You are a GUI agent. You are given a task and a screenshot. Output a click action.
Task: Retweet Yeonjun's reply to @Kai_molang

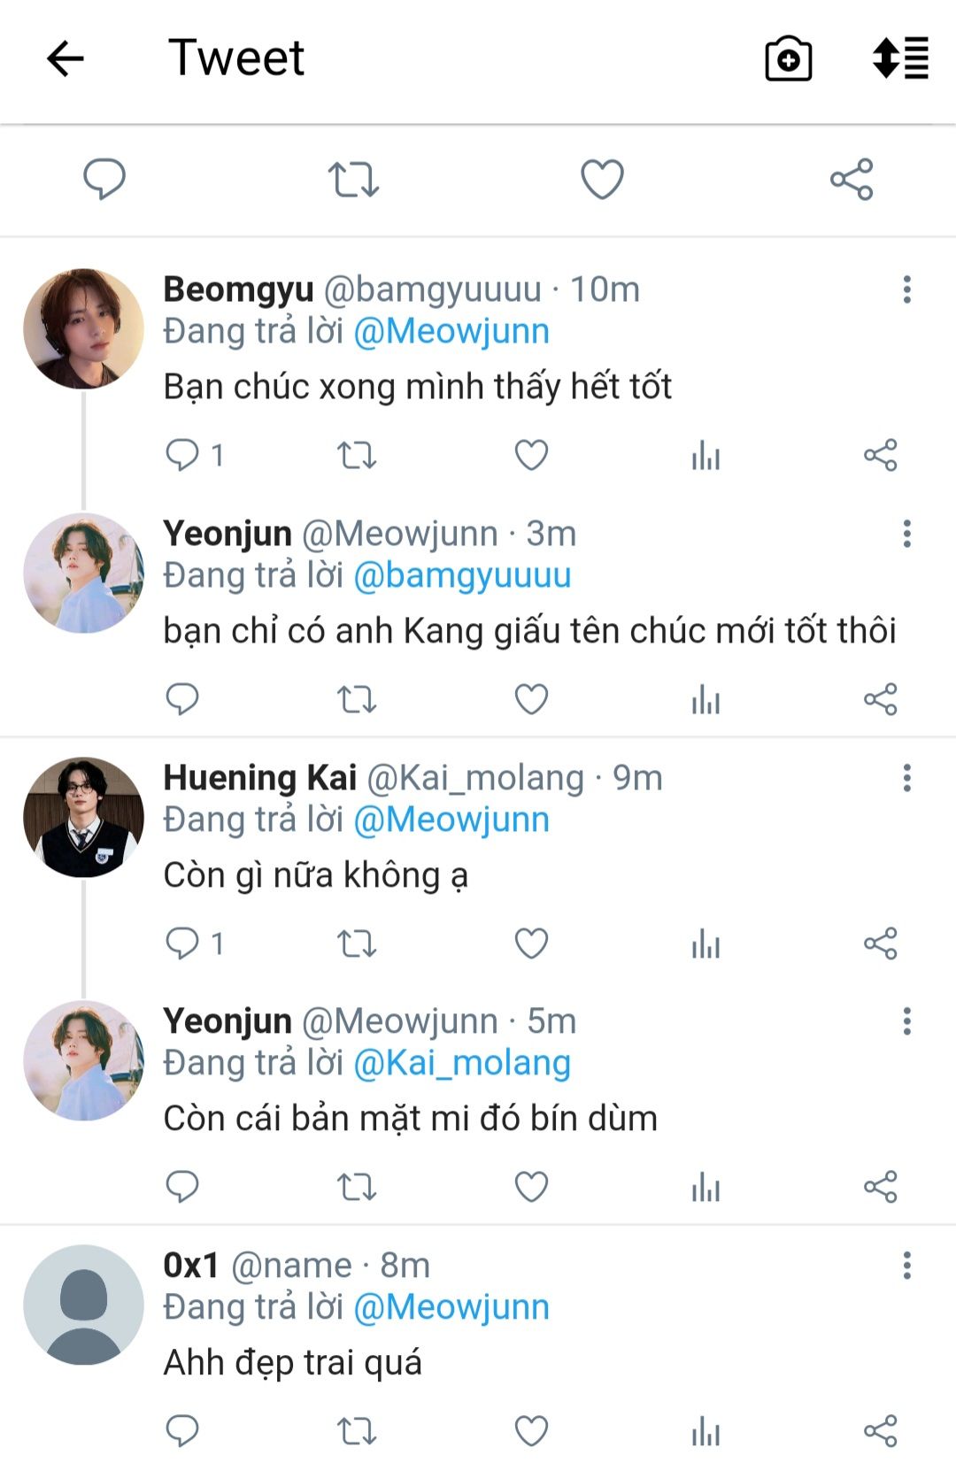coord(357,1188)
